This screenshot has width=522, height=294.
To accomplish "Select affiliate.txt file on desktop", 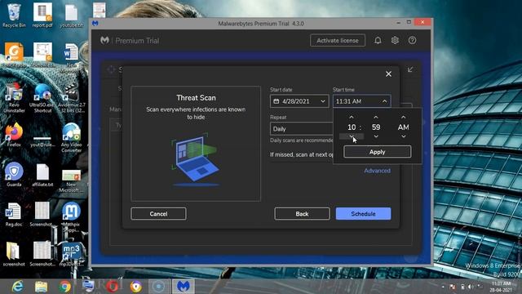I will click(42, 175).
